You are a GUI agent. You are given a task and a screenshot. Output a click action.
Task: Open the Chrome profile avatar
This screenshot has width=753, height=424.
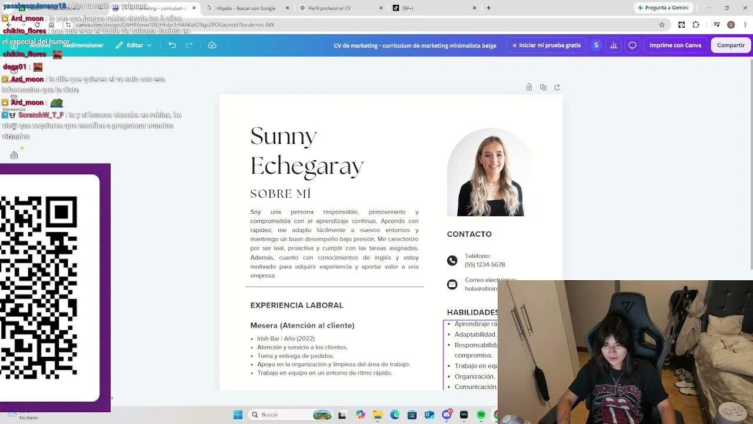coord(731,25)
